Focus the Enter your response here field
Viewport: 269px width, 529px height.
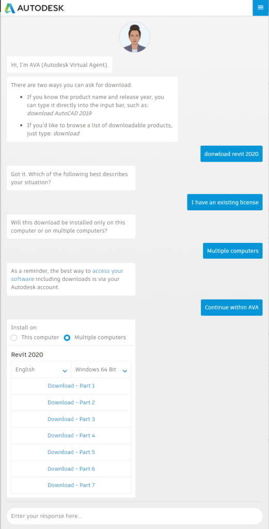coord(134,516)
